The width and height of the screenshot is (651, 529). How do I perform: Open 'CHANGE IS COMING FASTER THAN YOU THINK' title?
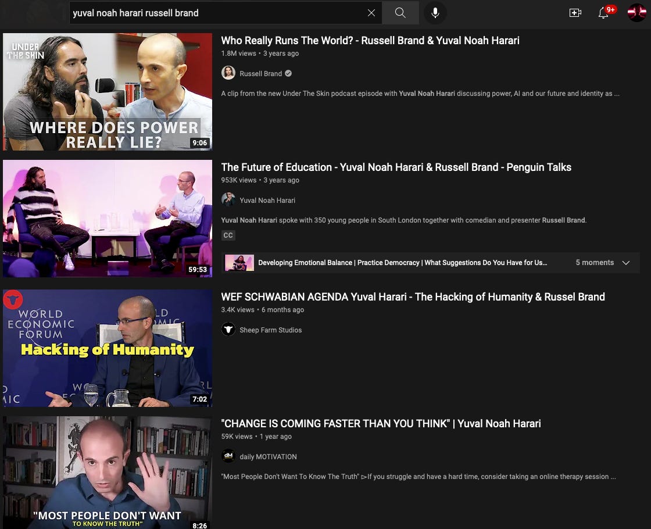[381, 424]
